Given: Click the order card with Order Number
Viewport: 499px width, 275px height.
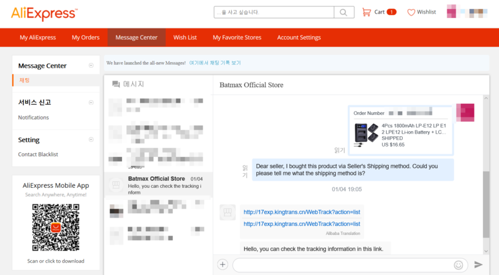Looking at the screenshot, I should pyautogui.click(x=401, y=130).
